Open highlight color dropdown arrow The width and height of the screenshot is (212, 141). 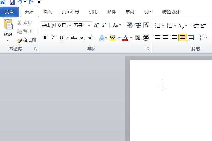tap(119, 38)
